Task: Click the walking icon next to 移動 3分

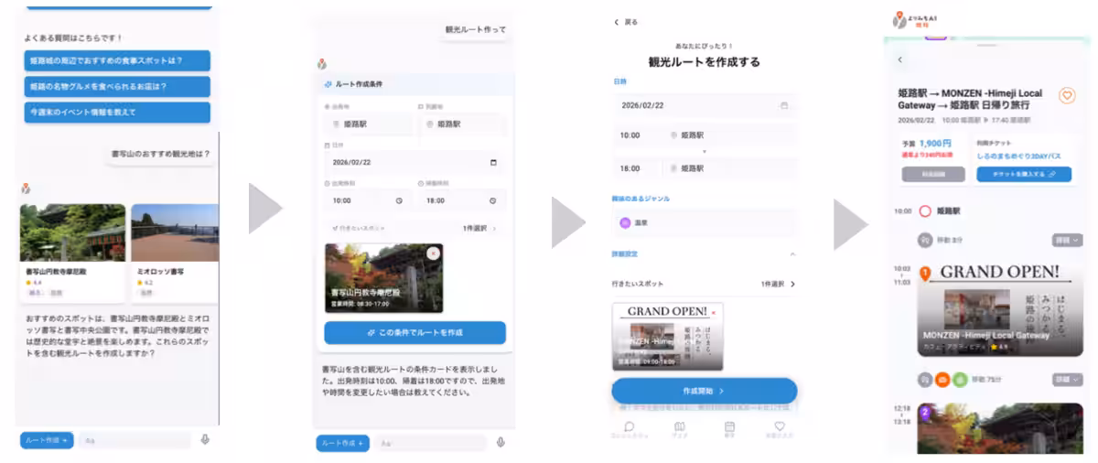Action: point(924,241)
